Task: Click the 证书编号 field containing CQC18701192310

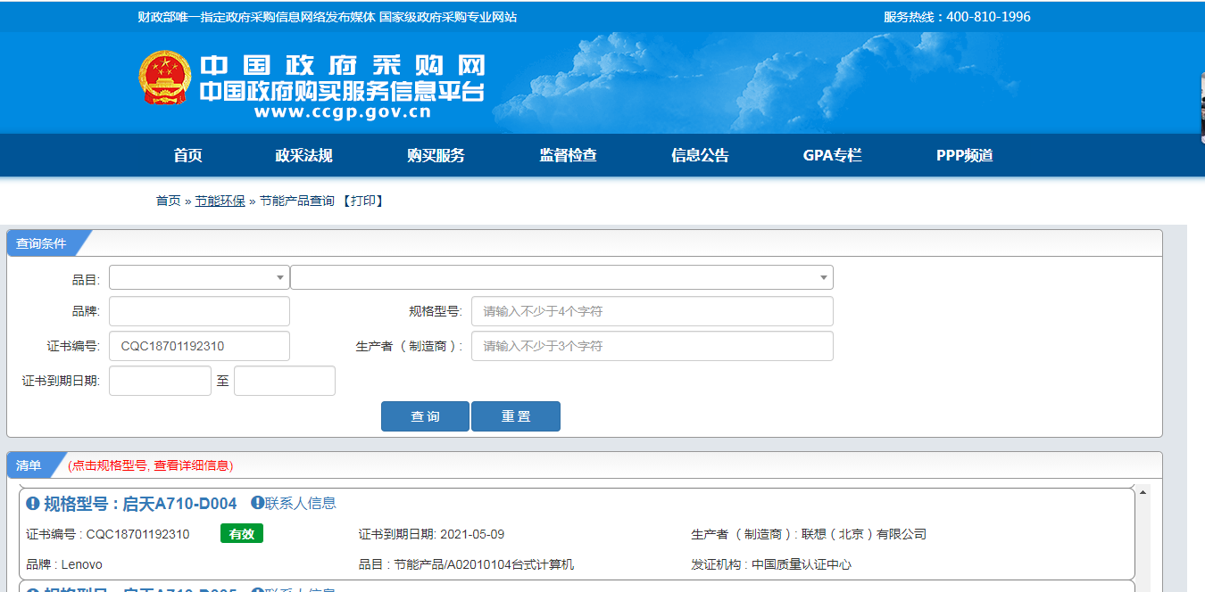Action: pyautogui.click(x=199, y=346)
